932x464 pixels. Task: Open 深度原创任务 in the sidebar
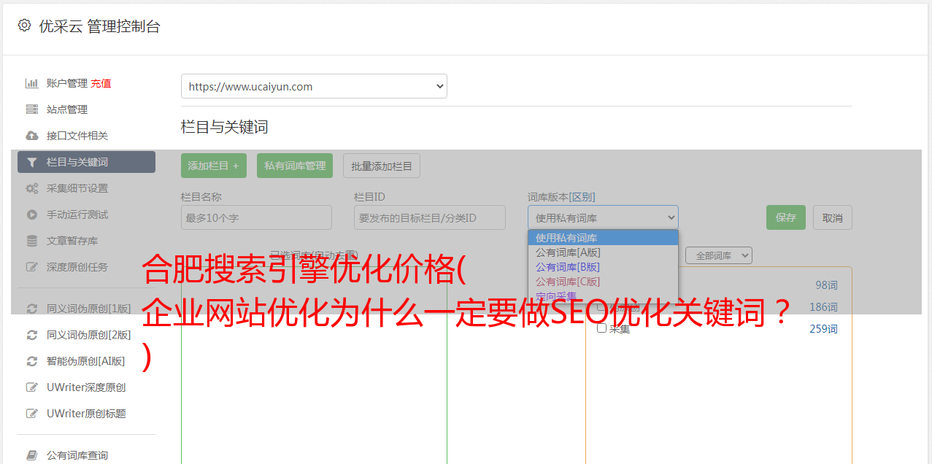pyautogui.click(x=77, y=267)
